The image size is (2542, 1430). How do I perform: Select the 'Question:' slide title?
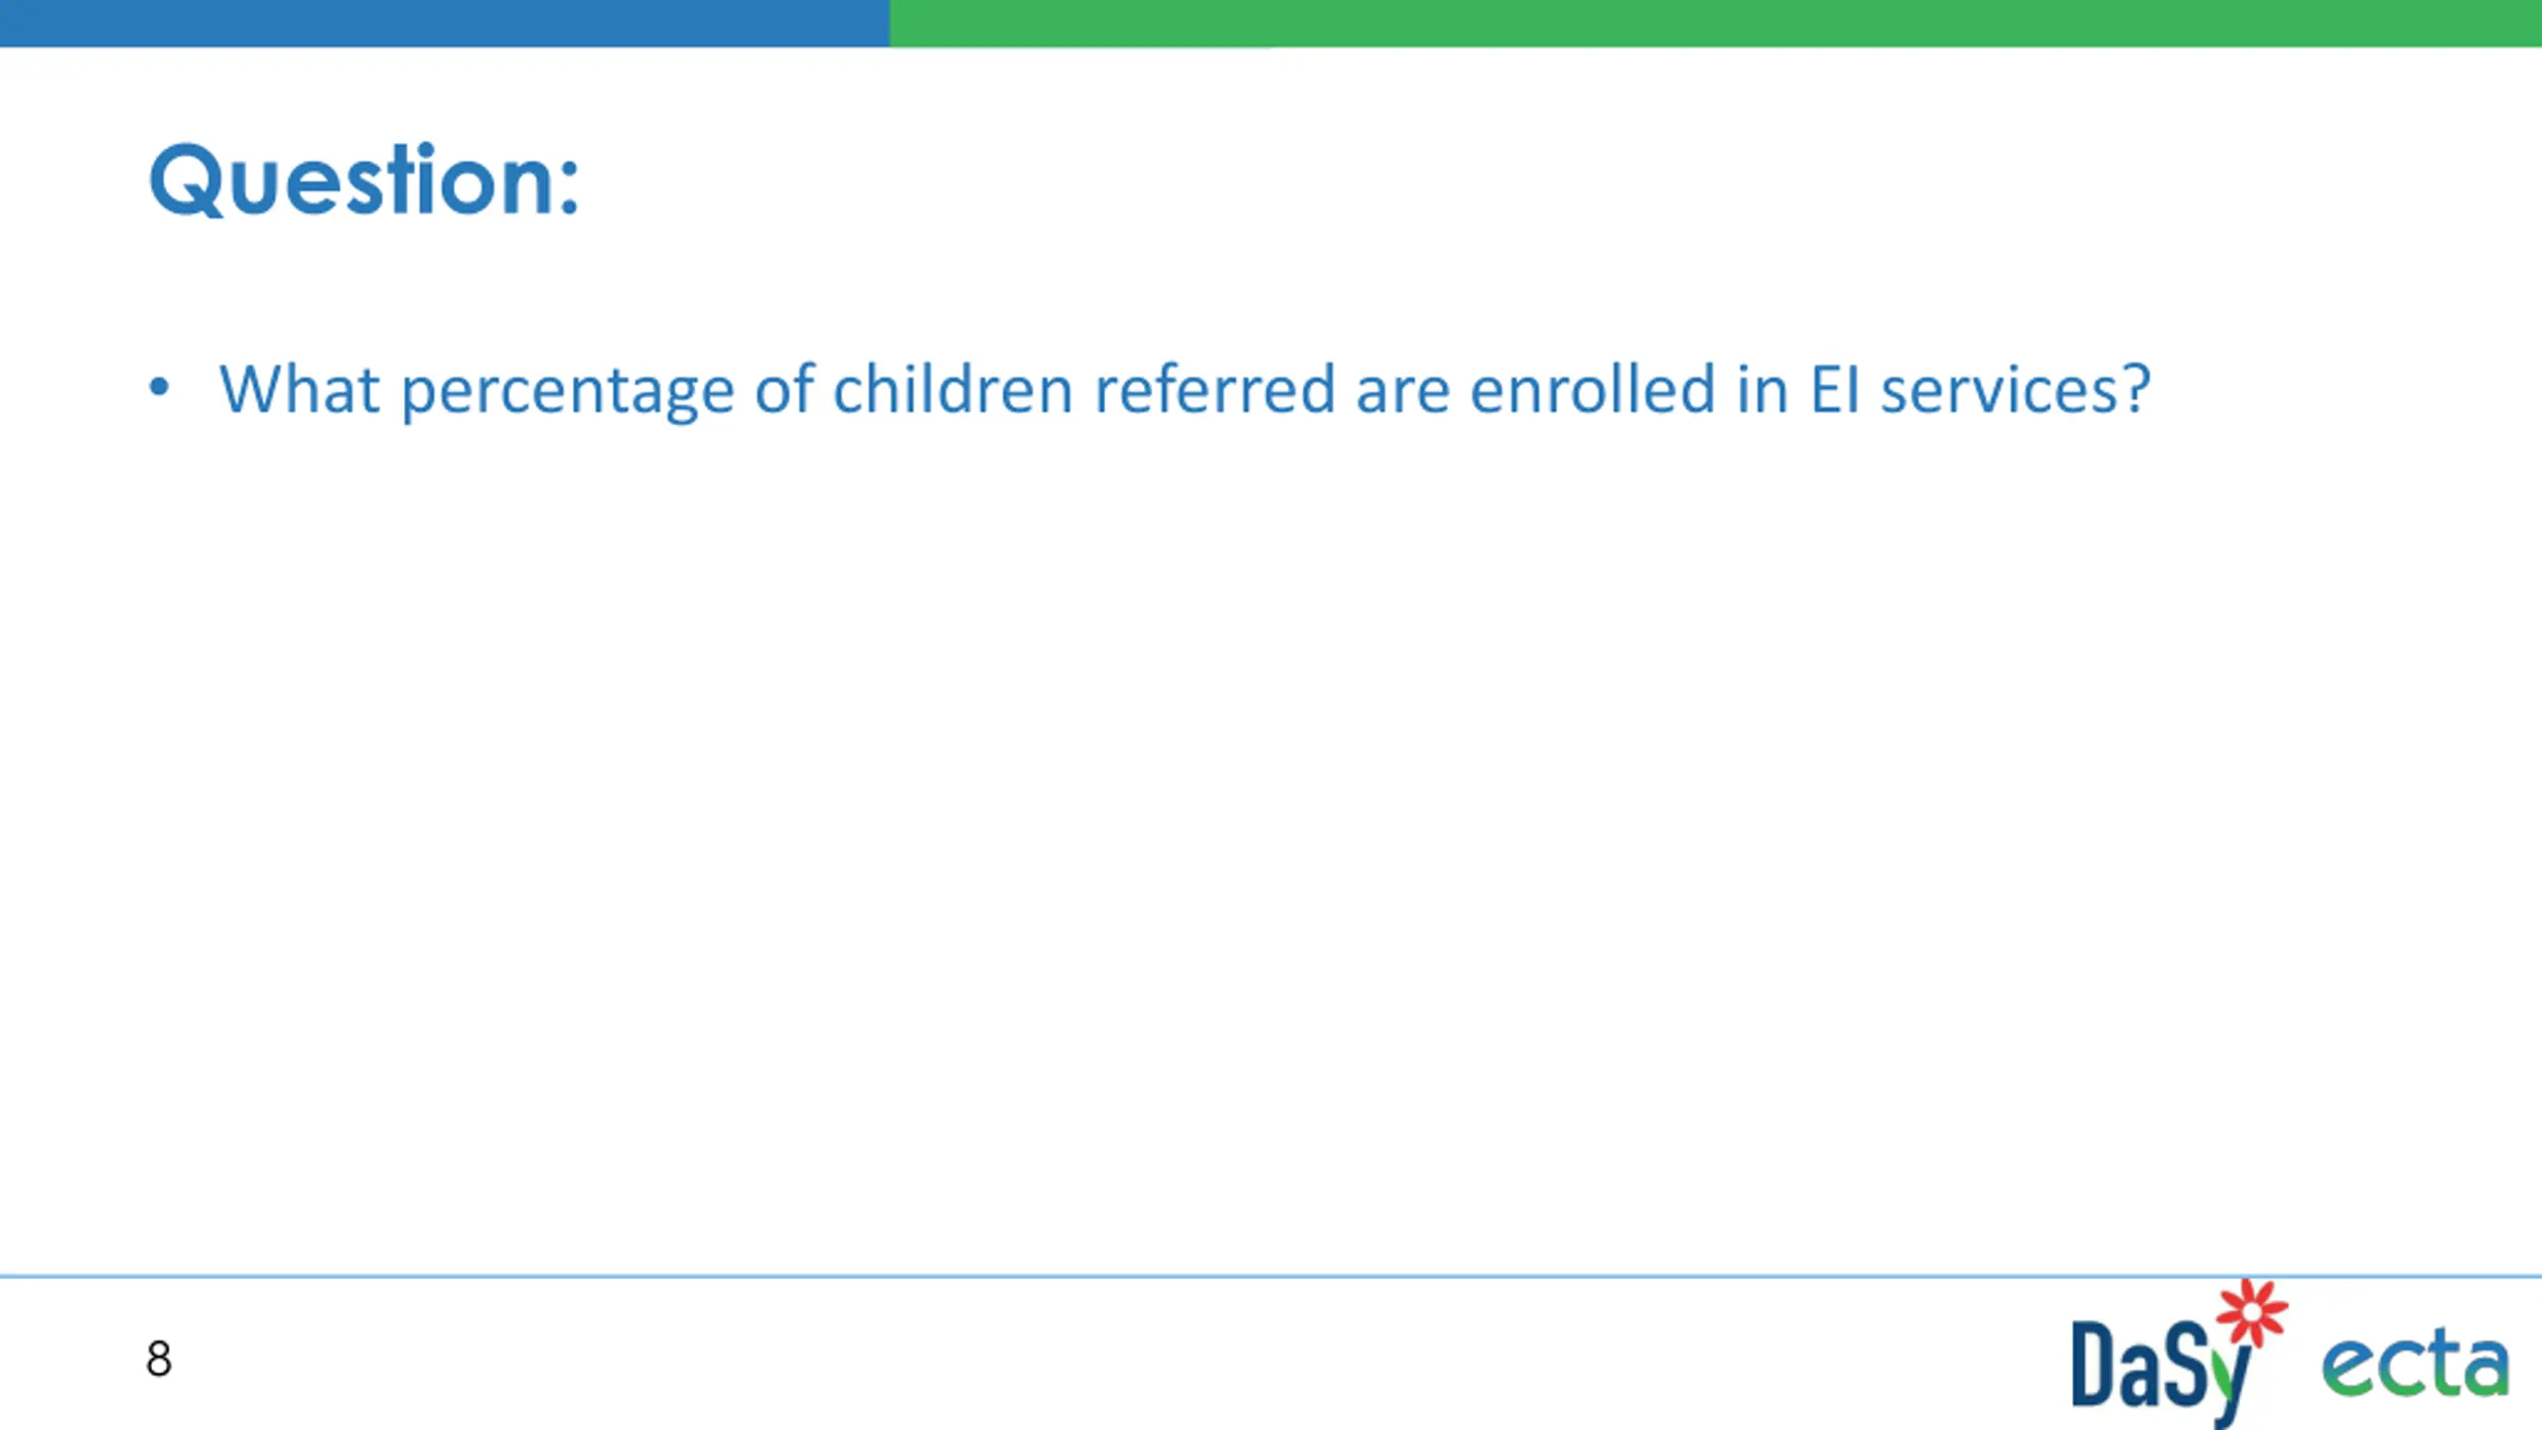click(x=363, y=180)
